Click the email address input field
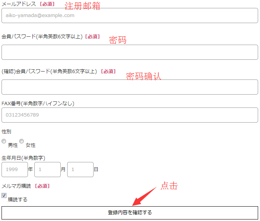The image size is (260, 221). coord(130,16)
